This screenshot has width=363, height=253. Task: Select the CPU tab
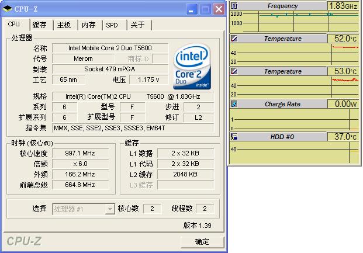pyautogui.click(x=16, y=25)
